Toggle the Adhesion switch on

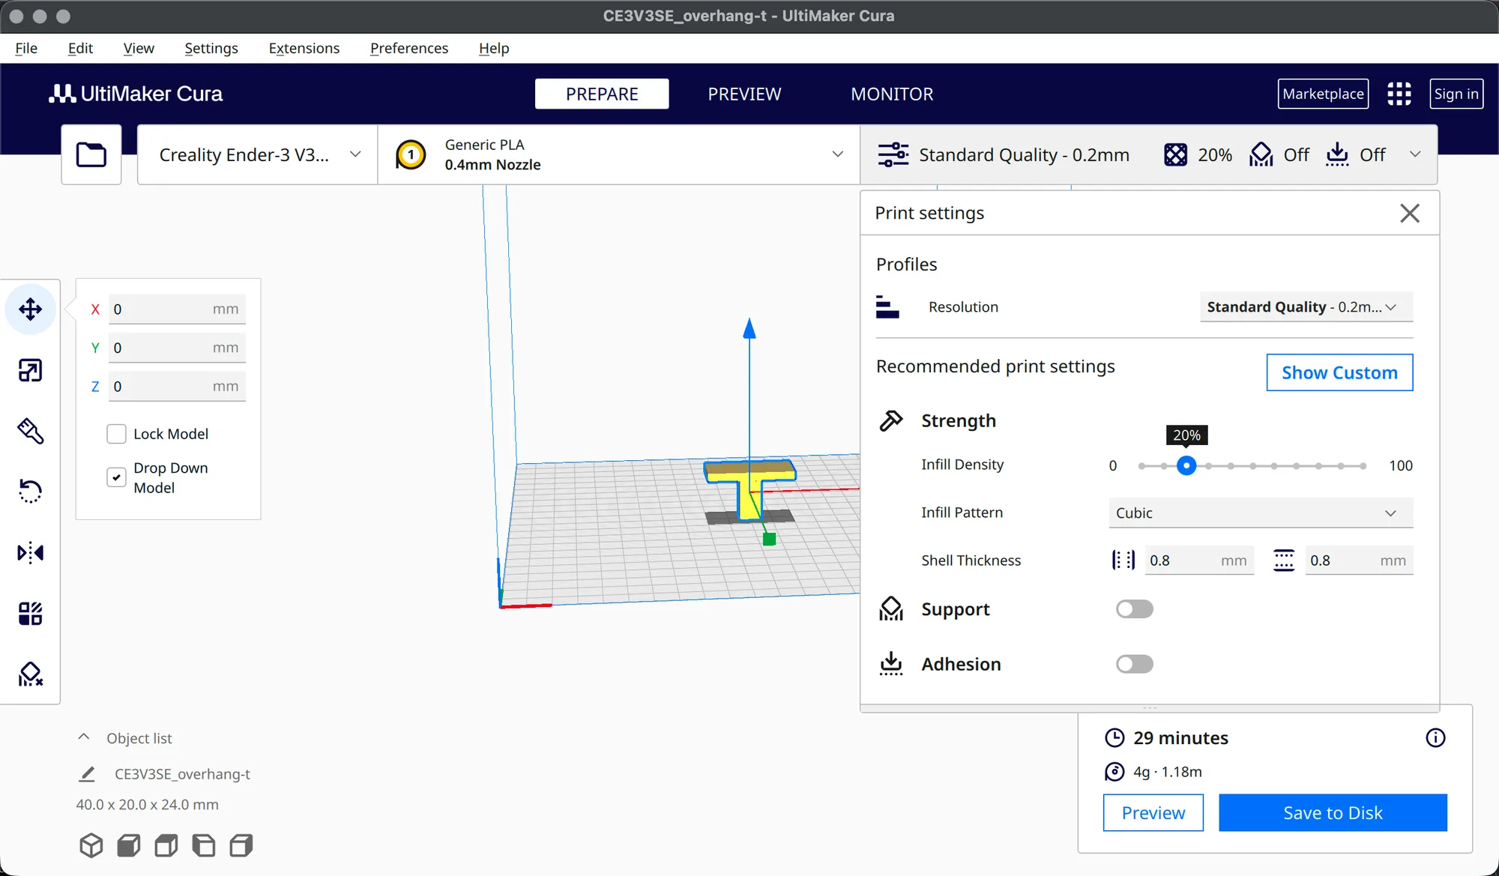(1134, 664)
